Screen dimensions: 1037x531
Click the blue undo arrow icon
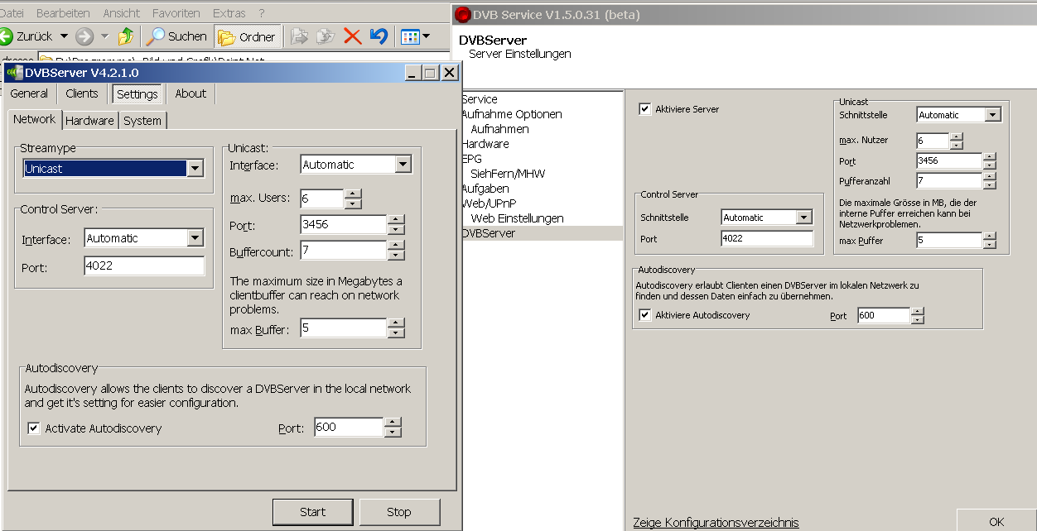pyautogui.click(x=379, y=36)
